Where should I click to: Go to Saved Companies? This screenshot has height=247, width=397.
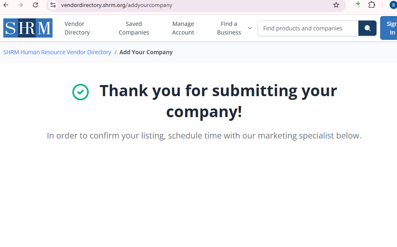pyautogui.click(x=134, y=28)
